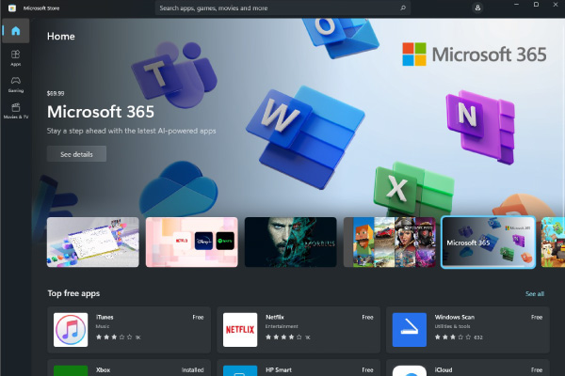The height and width of the screenshot is (376, 565).
Task: Click the Microsoft 365 banner title text
Action: pos(101,112)
